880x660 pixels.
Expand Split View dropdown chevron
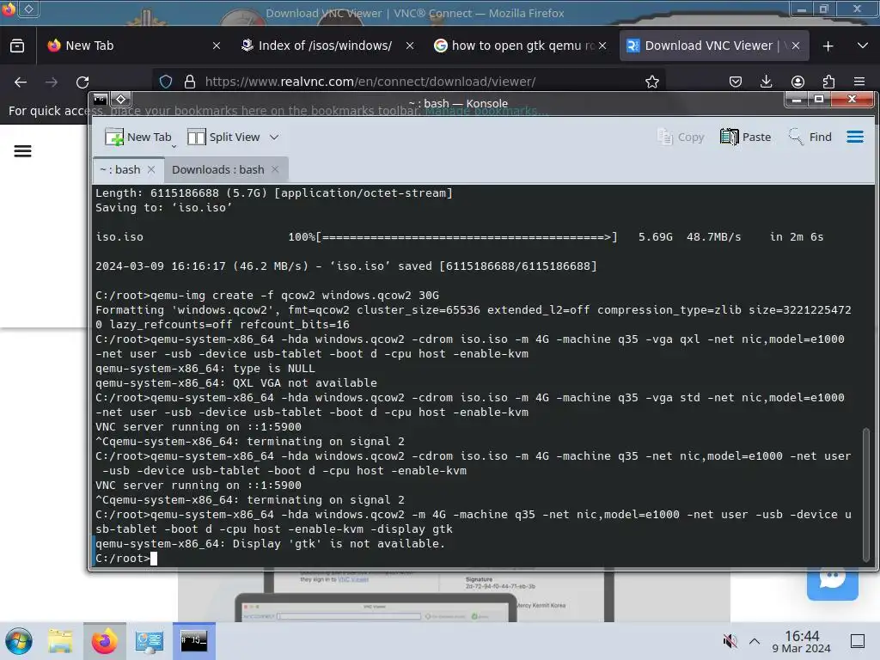pos(274,137)
